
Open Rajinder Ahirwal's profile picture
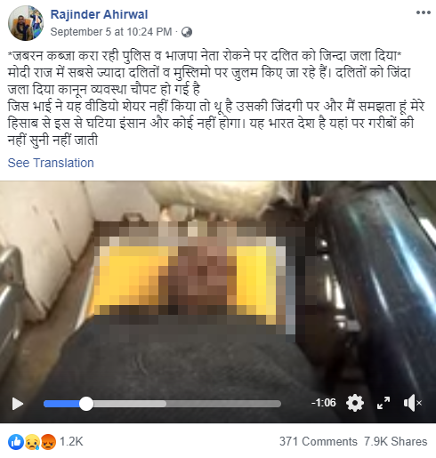[x=26, y=23]
